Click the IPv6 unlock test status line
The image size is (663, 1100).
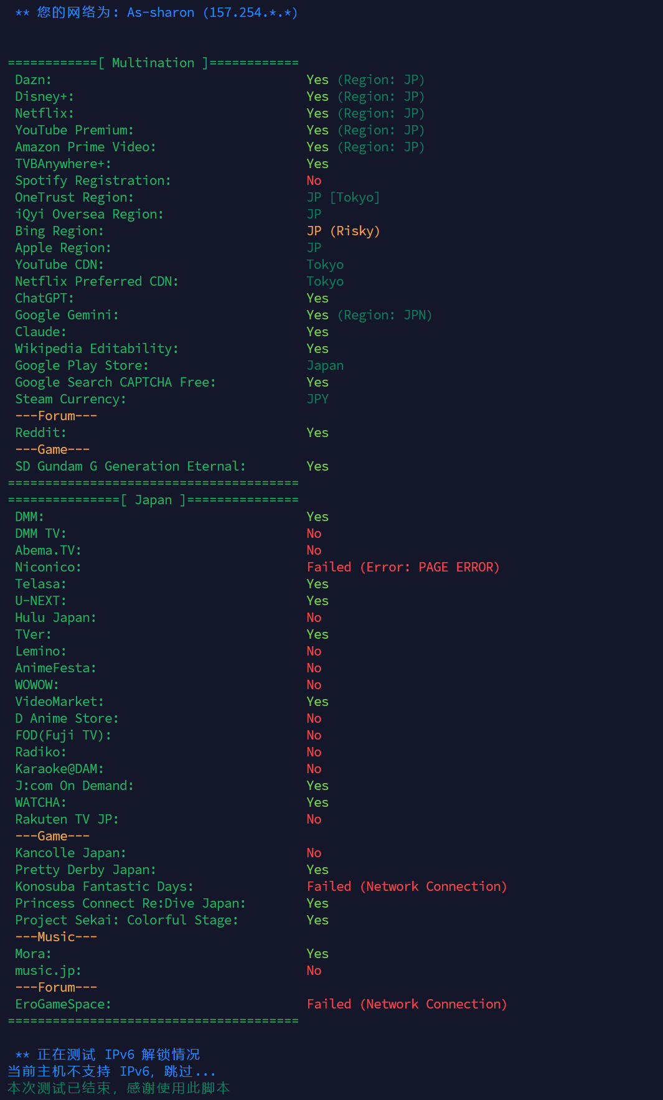pyautogui.click(x=108, y=1055)
